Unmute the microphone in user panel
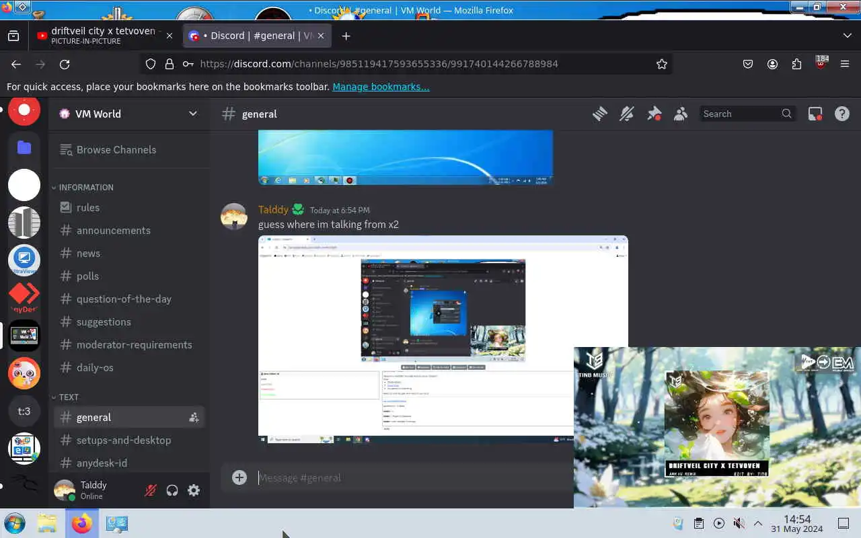Viewport: 861px width, 538px height. pos(151,490)
